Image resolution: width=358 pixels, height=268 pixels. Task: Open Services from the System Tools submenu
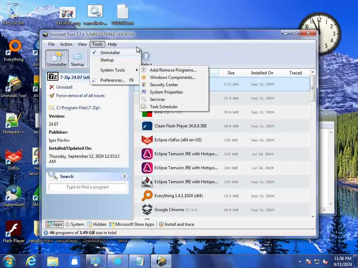point(174,99)
